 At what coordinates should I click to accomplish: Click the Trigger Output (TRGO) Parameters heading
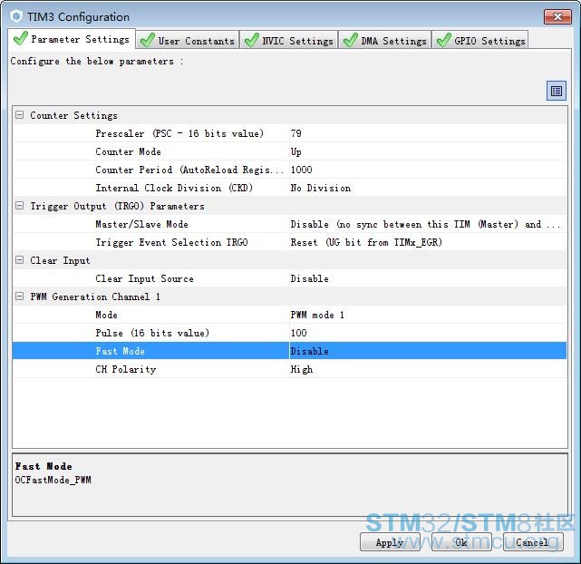(x=118, y=206)
